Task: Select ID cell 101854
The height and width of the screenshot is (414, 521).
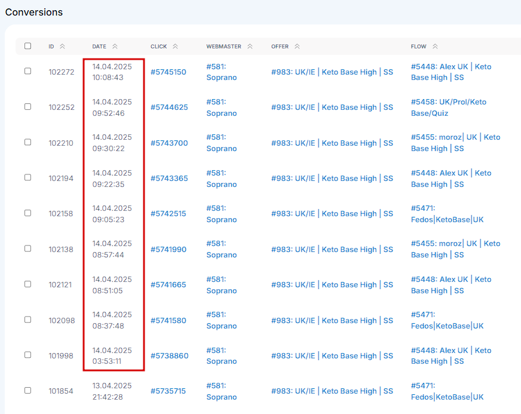Action: (61, 391)
